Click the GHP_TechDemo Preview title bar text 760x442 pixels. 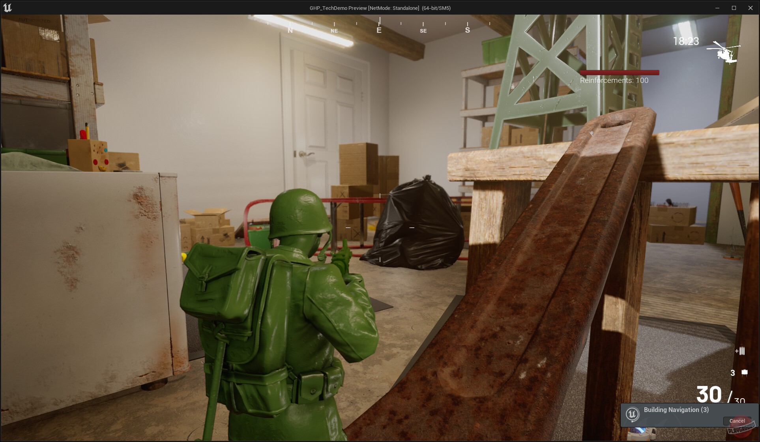380,7
